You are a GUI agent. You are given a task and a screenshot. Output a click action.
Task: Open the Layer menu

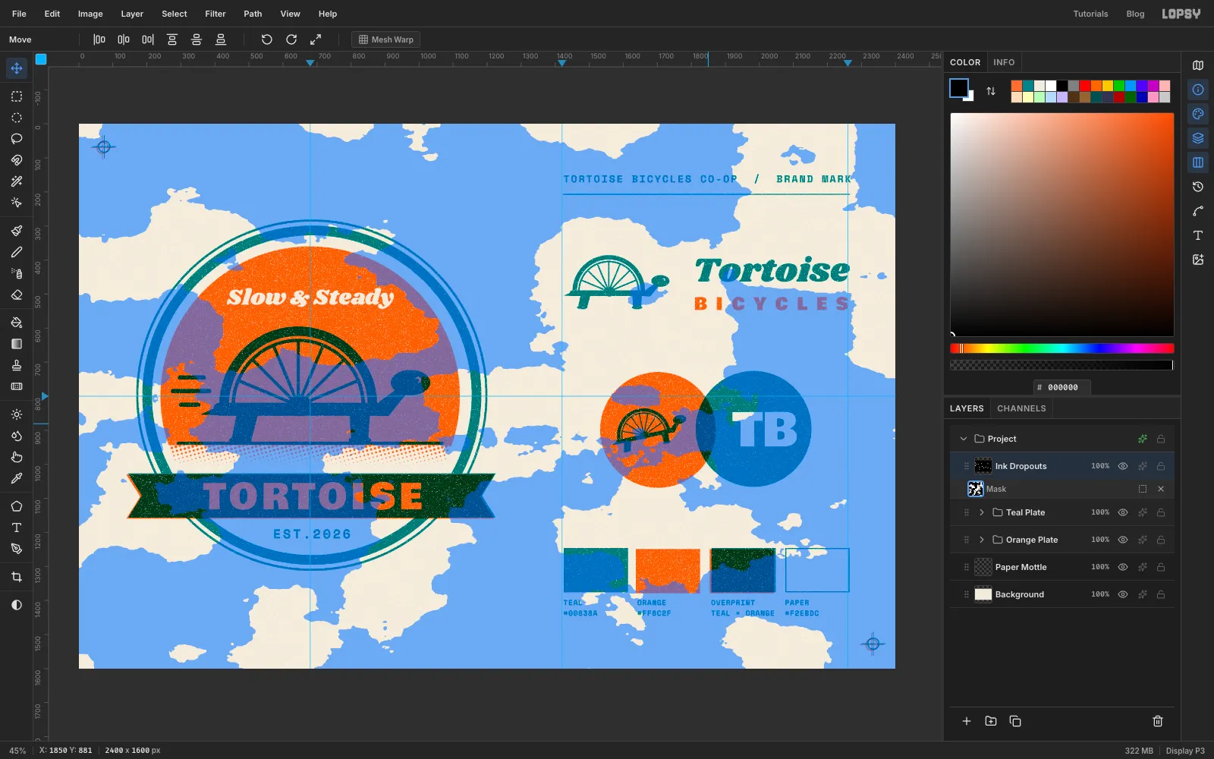coord(132,14)
